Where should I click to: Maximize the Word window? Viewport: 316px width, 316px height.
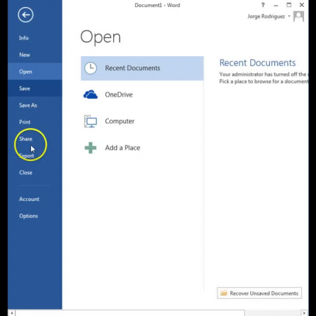[289, 5]
